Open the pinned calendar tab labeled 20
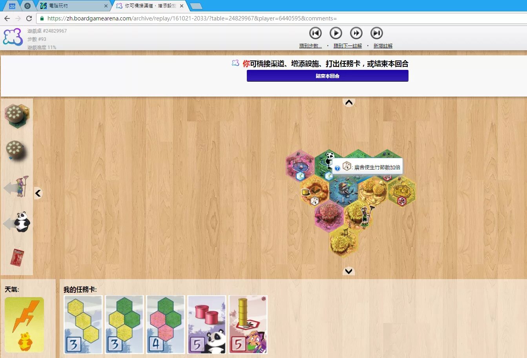The image size is (527, 358). coord(12,6)
